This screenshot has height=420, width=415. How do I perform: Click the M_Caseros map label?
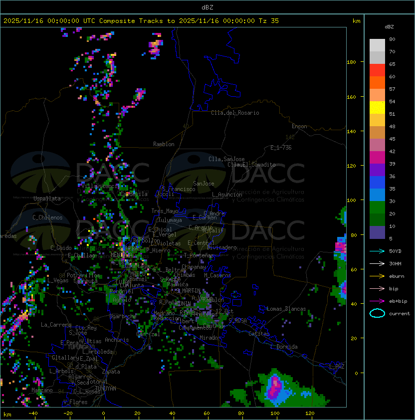pyautogui.click(x=217, y=275)
